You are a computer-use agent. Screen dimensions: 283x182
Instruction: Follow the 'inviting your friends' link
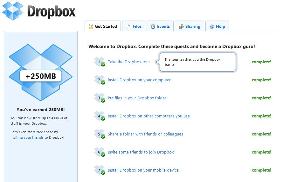[27, 137]
